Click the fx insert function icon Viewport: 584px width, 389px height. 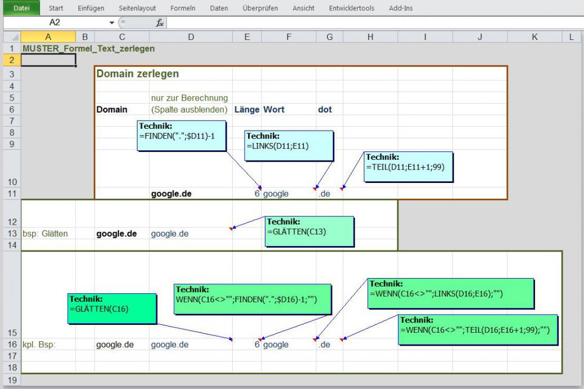[x=160, y=23]
